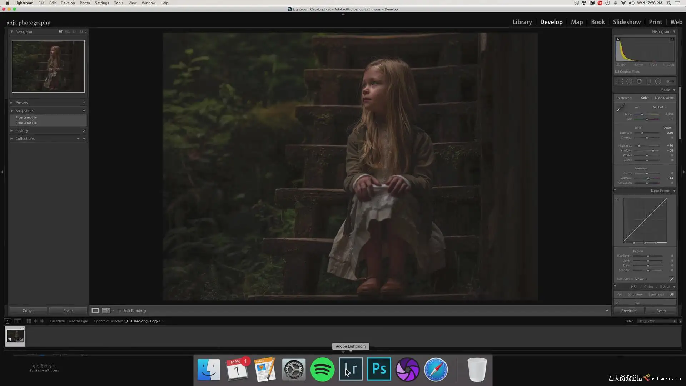Viewport: 686px width, 386px height.
Task: Click the Exposure slider handle
Action: [642, 133]
